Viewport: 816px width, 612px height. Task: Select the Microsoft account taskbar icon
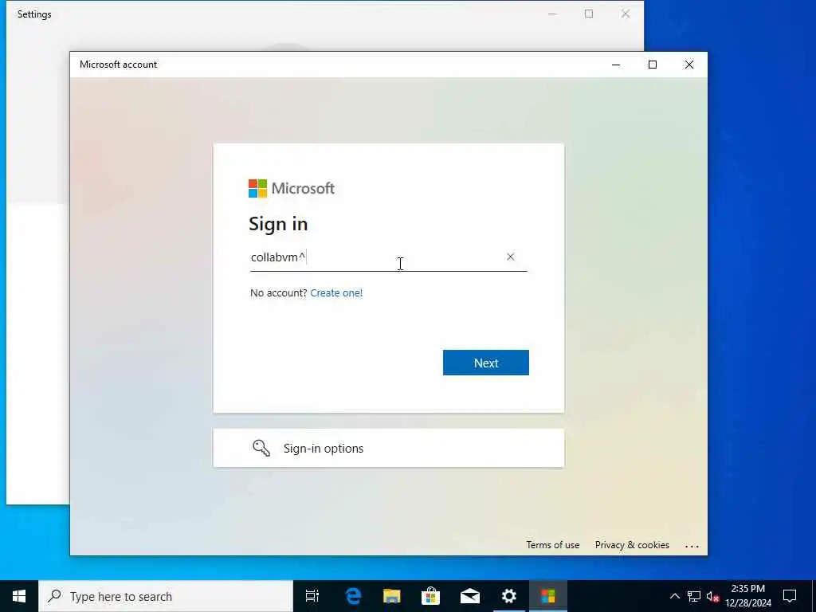548,596
